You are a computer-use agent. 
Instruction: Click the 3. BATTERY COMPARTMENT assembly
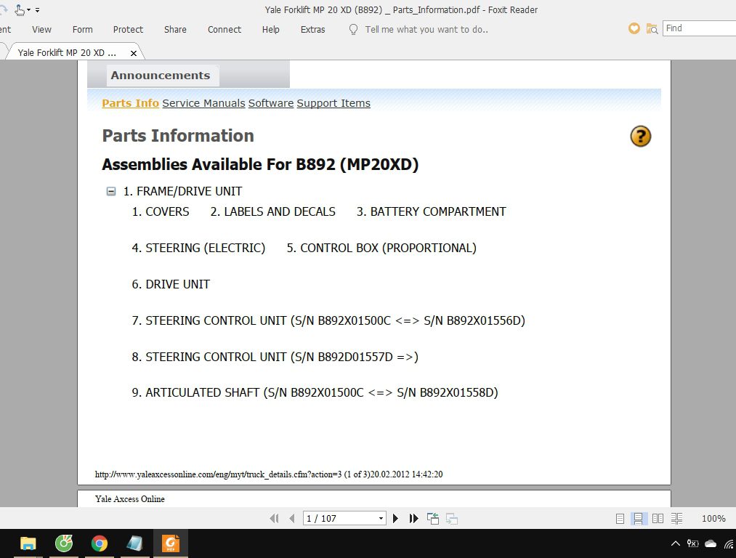click(x=431, y=211)
